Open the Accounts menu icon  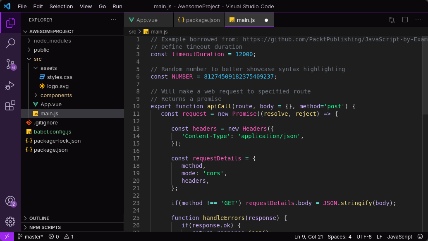coord(10,201)
